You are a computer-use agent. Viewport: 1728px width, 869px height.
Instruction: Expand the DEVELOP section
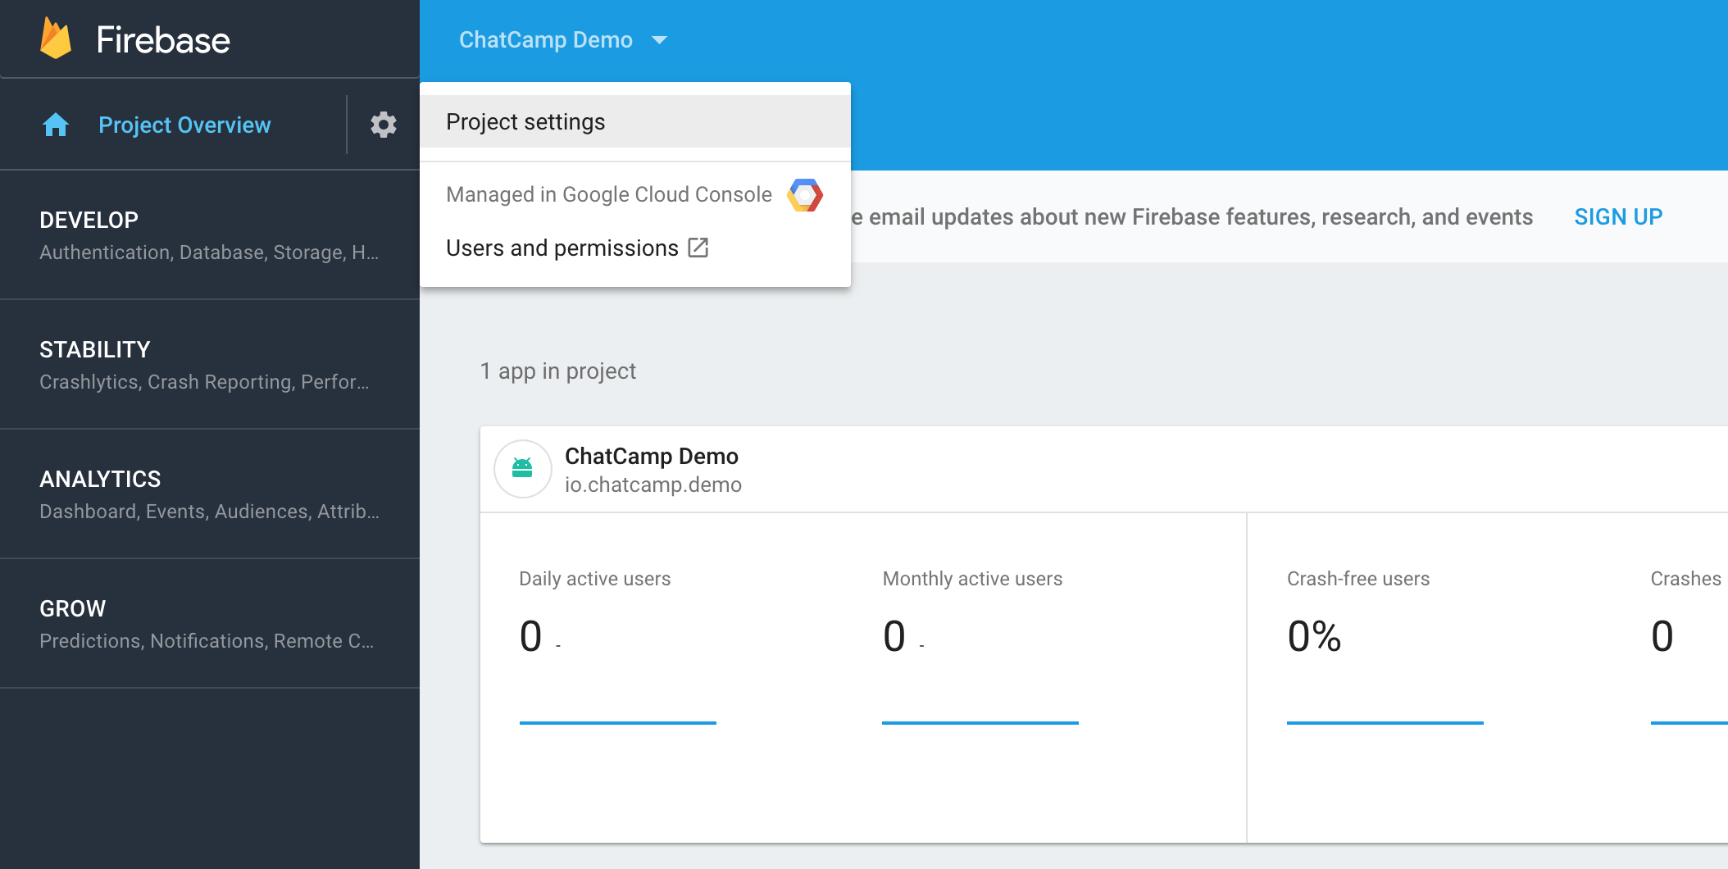210,234
